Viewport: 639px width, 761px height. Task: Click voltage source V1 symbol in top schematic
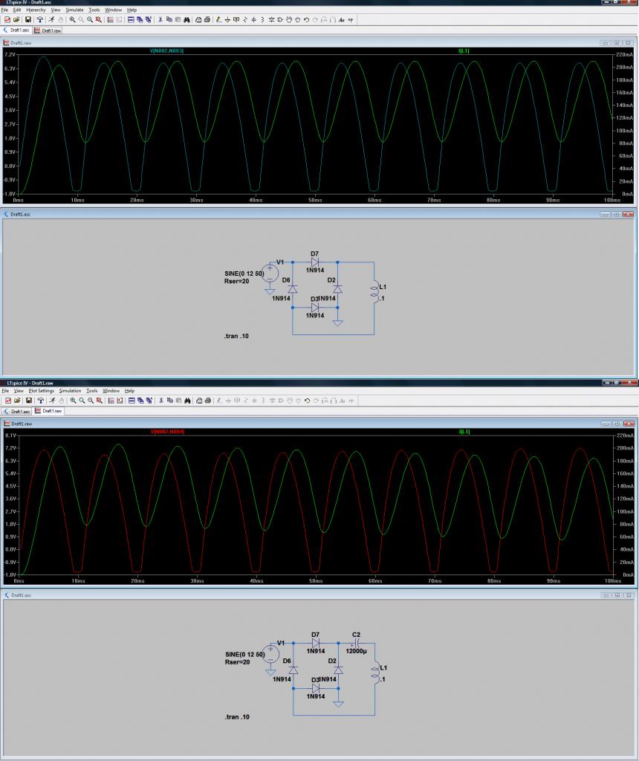click(x=270, y=273)
